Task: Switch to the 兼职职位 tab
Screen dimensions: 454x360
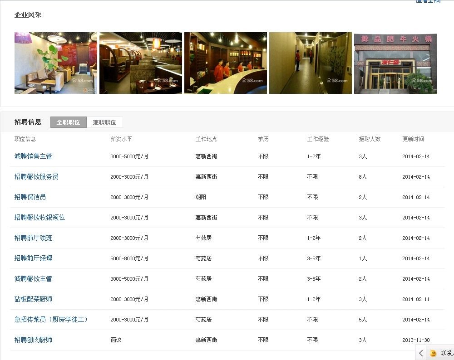Action: (104, 122)
